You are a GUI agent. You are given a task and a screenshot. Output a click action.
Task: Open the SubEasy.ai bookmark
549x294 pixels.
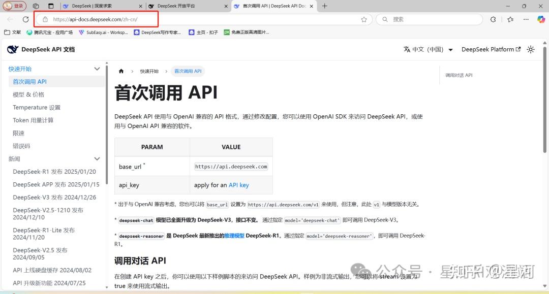(x=103, y=32)
